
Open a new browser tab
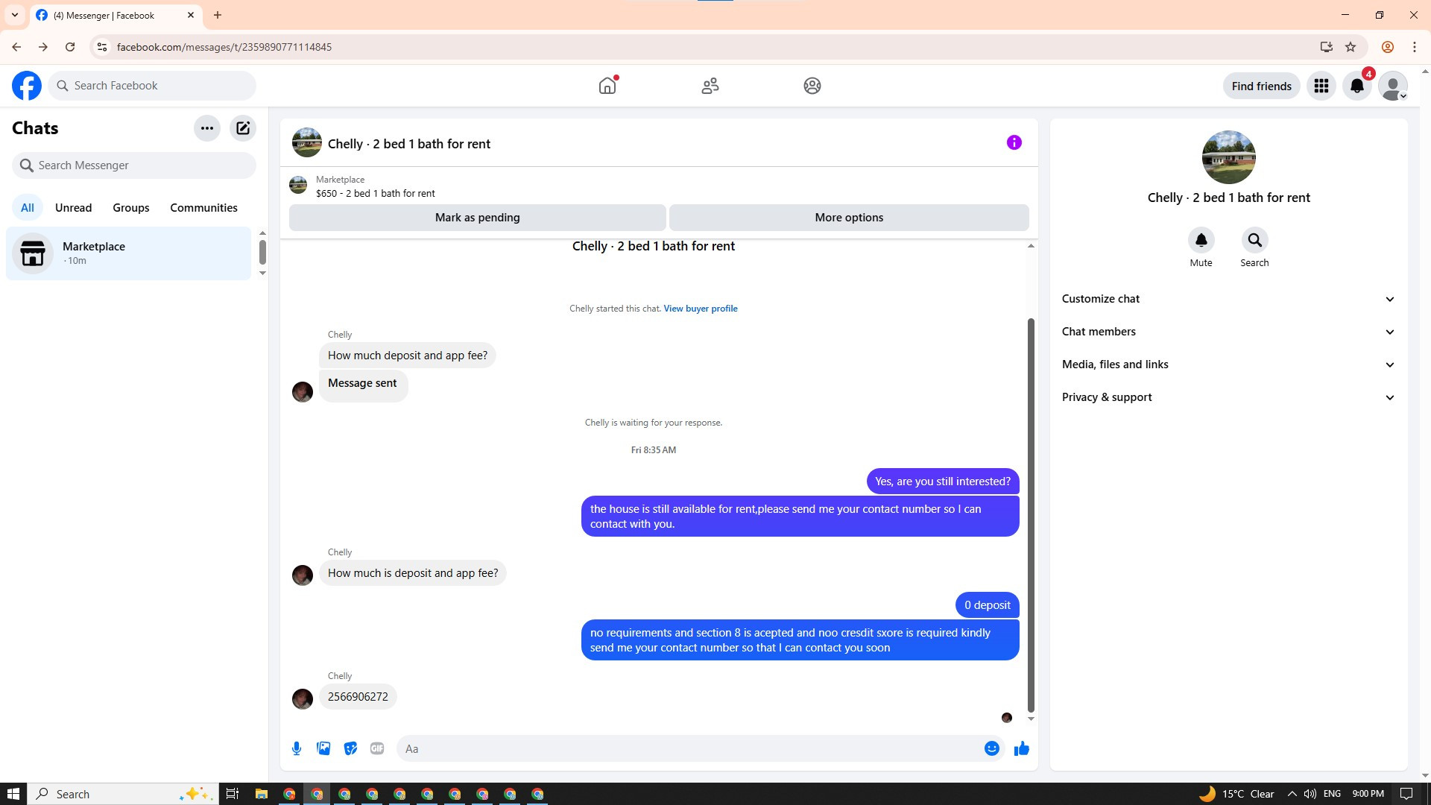click(218, 15)
